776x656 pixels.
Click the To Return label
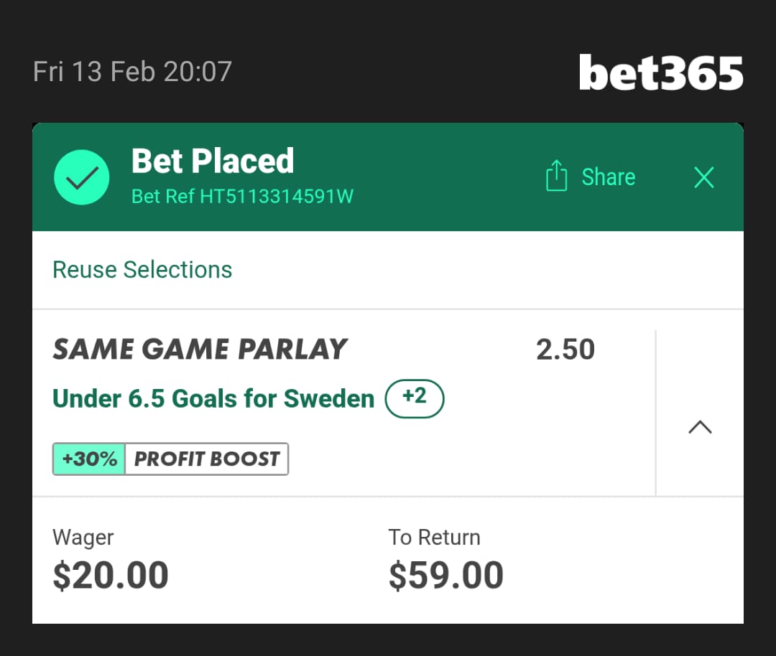pyautogui.click(x=434, y=538)
